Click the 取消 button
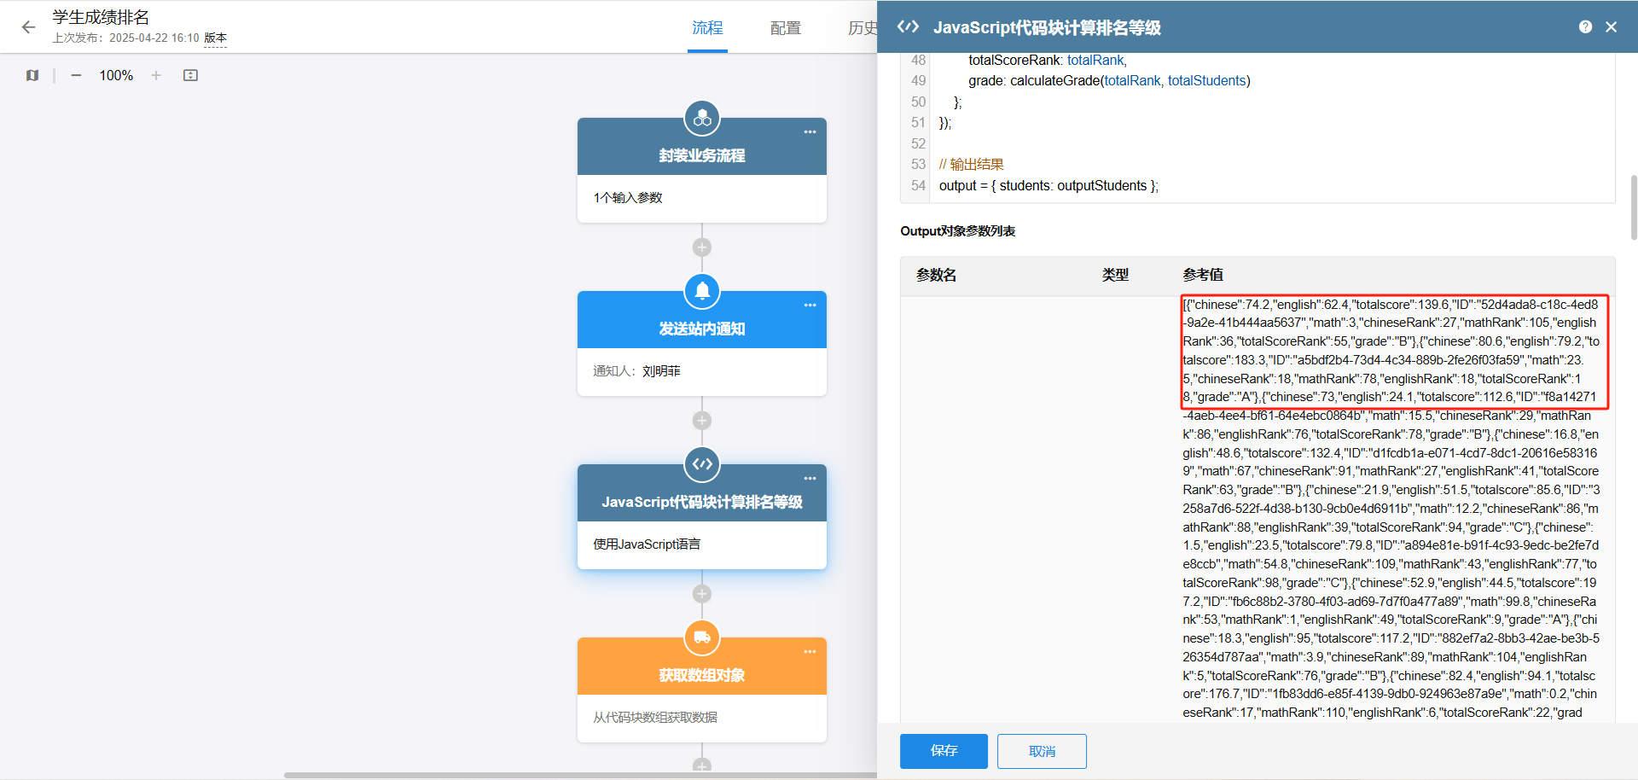 [x=1042, y=751]
